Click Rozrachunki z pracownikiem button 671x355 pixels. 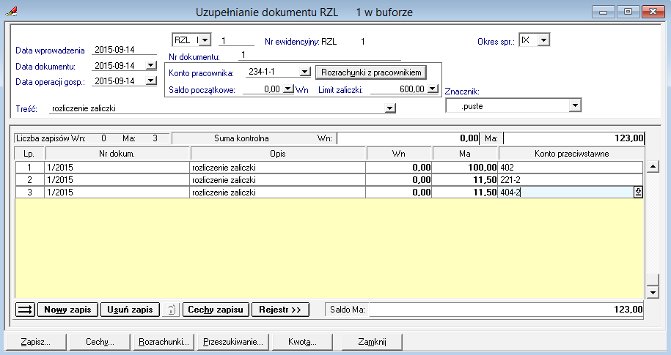click(371, 72)
